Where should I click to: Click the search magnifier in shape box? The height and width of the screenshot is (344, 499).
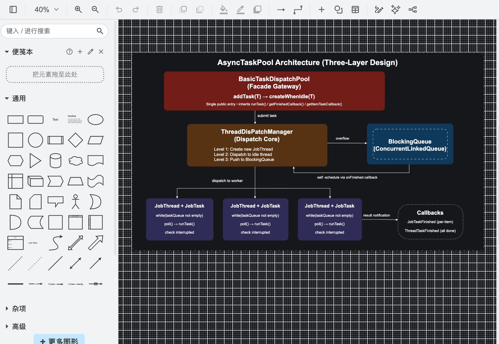point(100,31)
